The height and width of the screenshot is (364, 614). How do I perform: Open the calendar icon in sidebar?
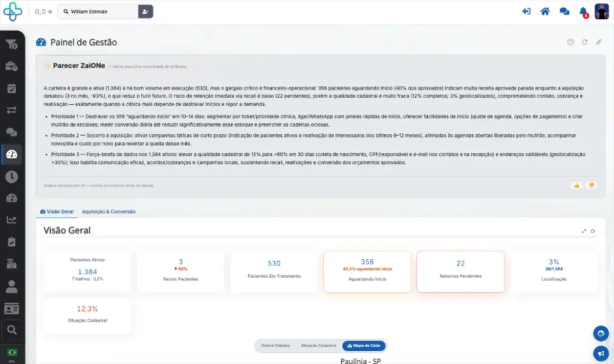tap(12, 88)
